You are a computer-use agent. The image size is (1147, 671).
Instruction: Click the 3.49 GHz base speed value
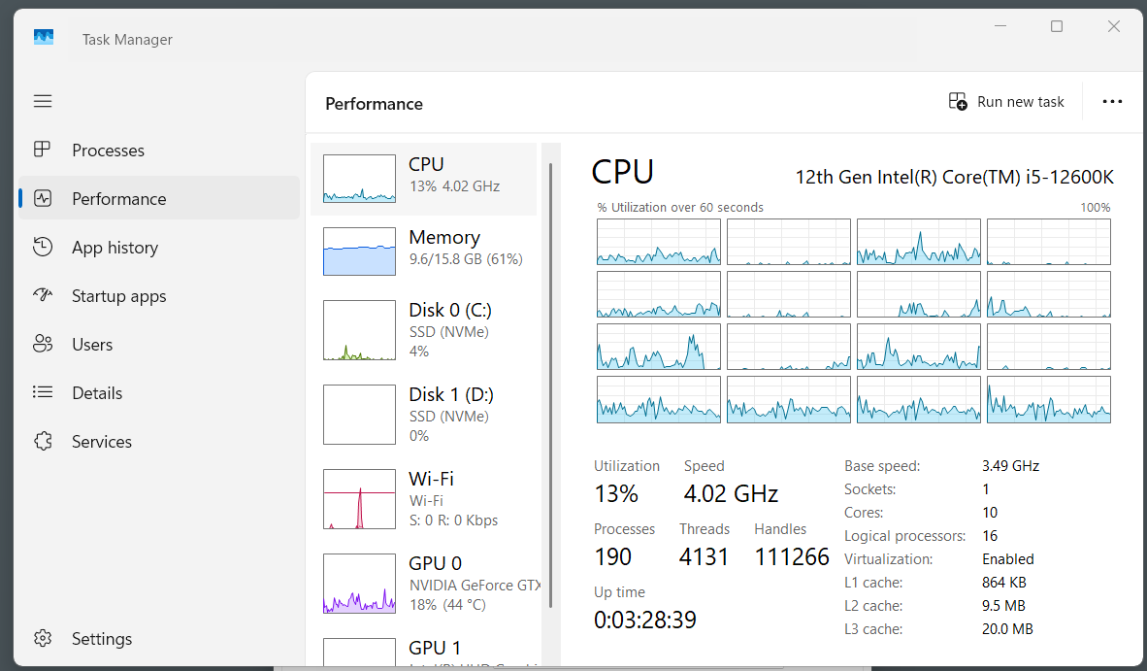(x=1010, y=466)
